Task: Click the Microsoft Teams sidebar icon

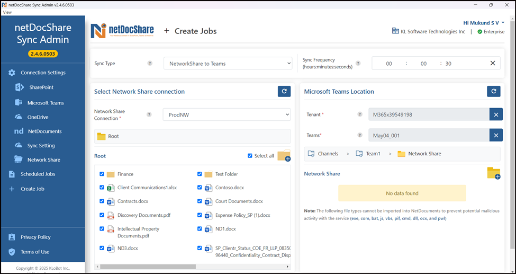Action: click(19, 102)
